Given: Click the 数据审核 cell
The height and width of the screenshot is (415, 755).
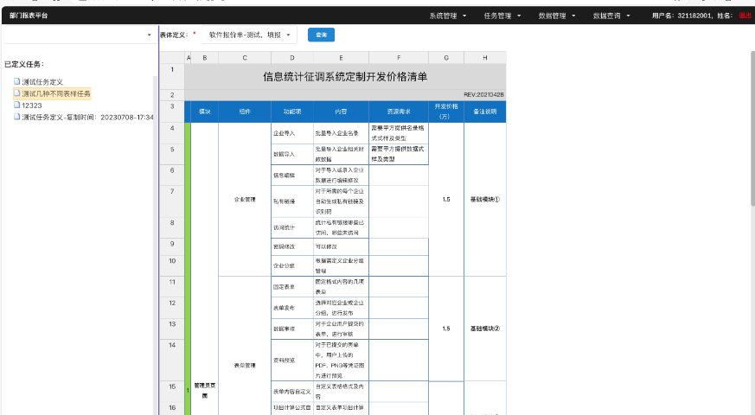Looking at the screenshot, I should (292, 329).
